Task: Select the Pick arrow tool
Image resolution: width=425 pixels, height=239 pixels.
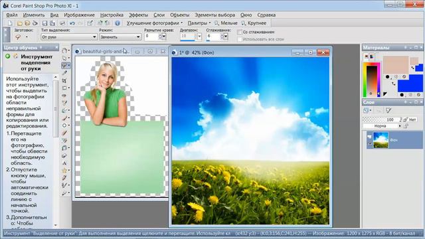Action: [64, 58]
